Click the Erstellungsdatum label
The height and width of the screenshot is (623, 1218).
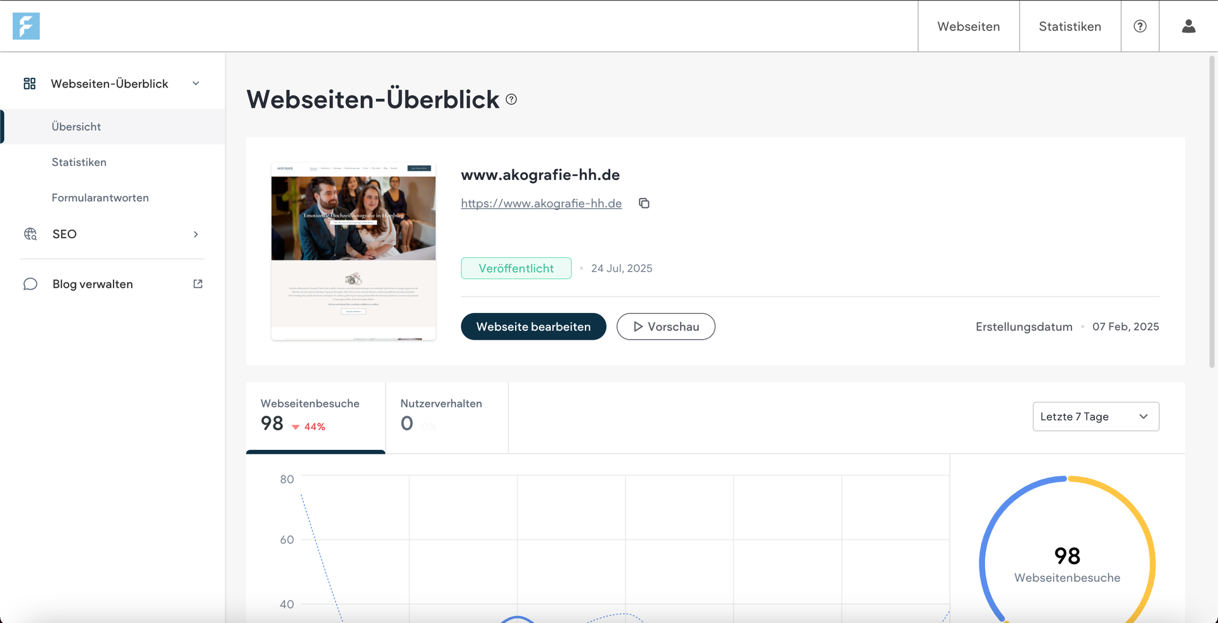[1024, 327]
